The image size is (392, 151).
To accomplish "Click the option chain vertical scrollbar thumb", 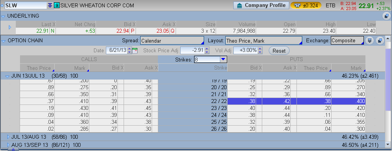I will [x=388, y=80].
